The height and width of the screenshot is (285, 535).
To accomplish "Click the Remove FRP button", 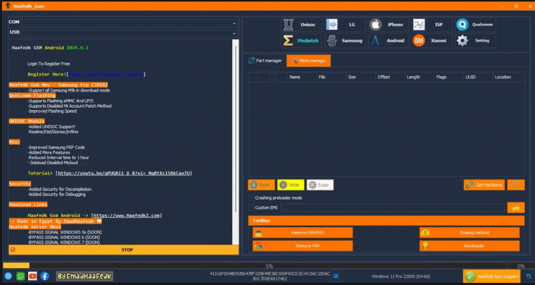I will point(303,246).
